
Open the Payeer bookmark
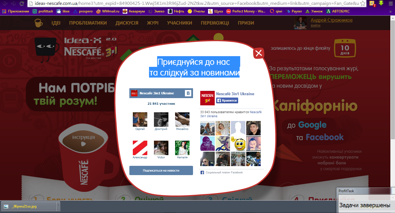point(293,11)
